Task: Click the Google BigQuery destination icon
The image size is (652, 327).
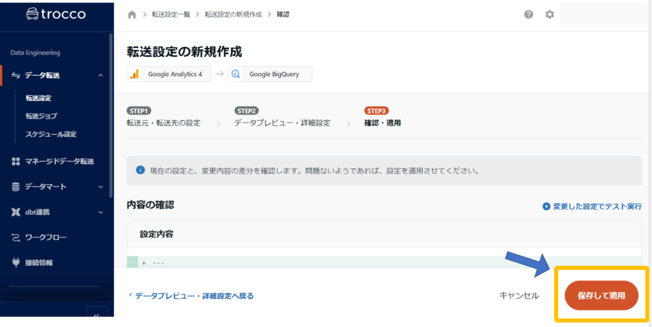Action: 236,74
